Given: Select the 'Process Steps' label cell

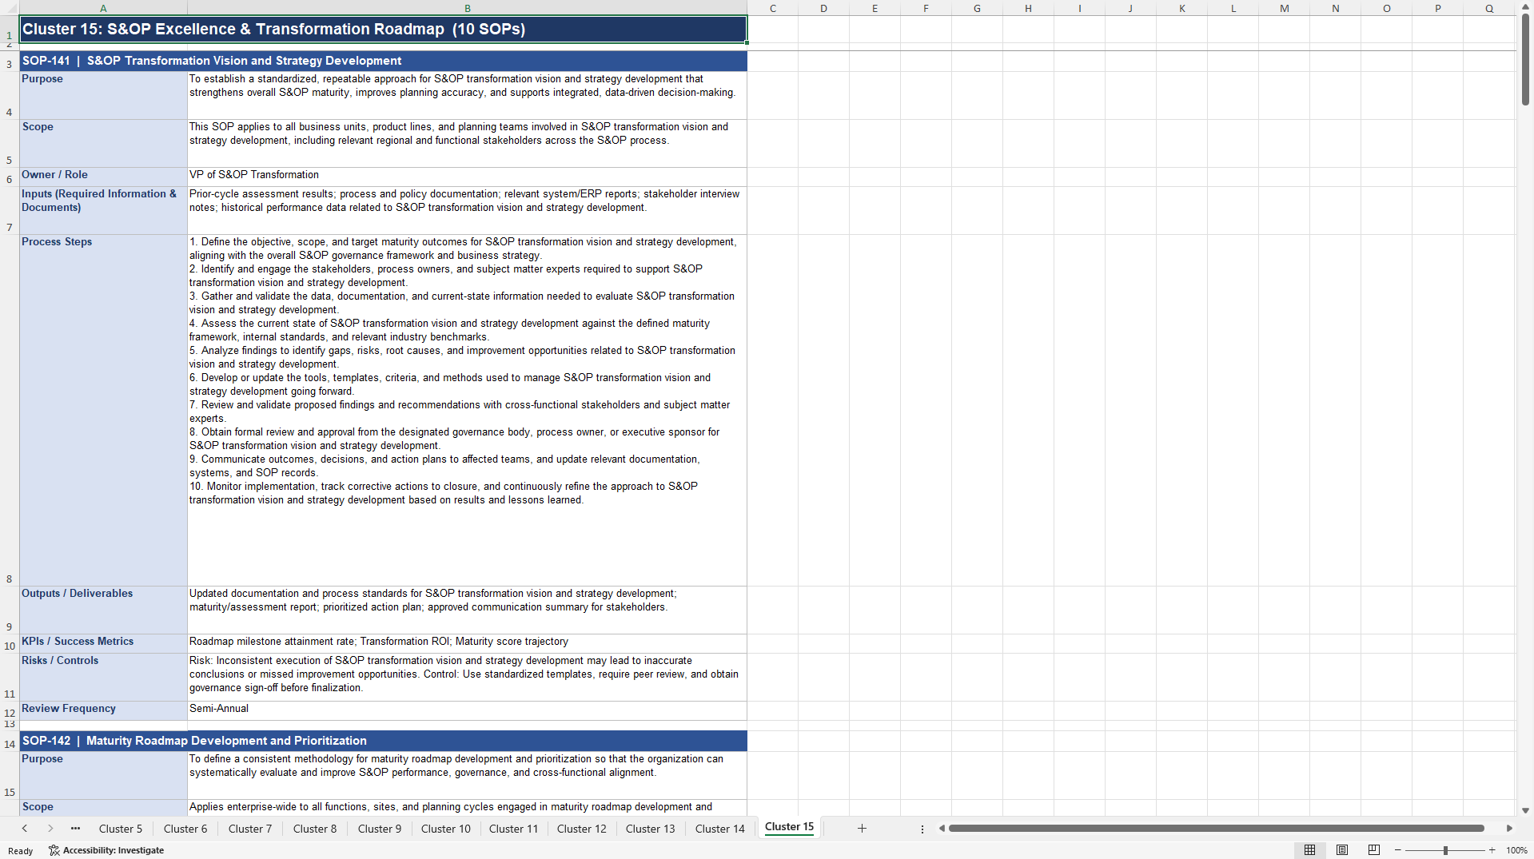Looking at the screenshot, I should (103, 410).
